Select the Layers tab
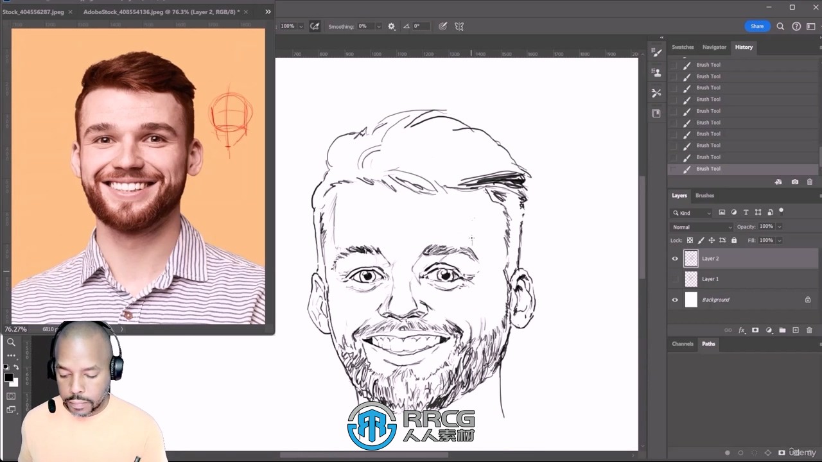 click(x=679, y=196)
